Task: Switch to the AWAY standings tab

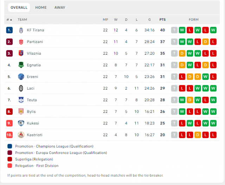Action: 60,7
